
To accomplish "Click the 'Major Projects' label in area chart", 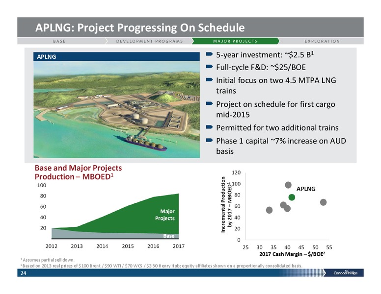I will tap(165, 215).
